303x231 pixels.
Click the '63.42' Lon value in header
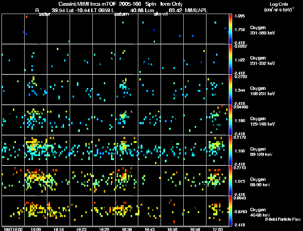[175, 10]
